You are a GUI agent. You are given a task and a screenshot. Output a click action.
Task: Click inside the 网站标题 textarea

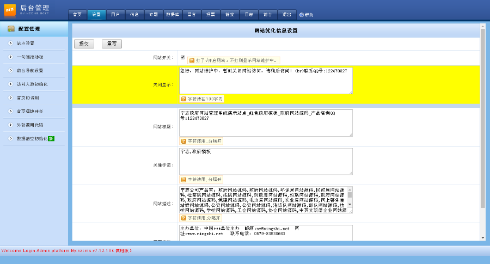(266, 123)
